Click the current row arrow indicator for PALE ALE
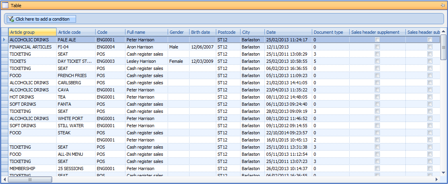The image size is (448, 184). click(x=4, y=40)
